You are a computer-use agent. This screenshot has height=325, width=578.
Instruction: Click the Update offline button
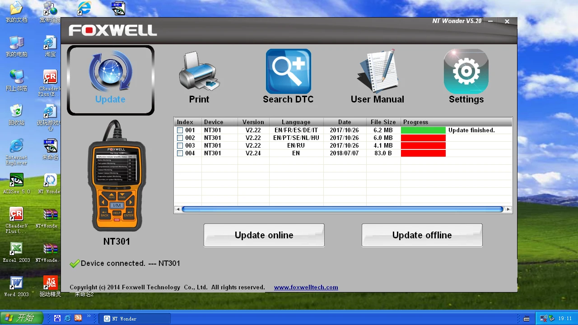click(x=422, y=235)
